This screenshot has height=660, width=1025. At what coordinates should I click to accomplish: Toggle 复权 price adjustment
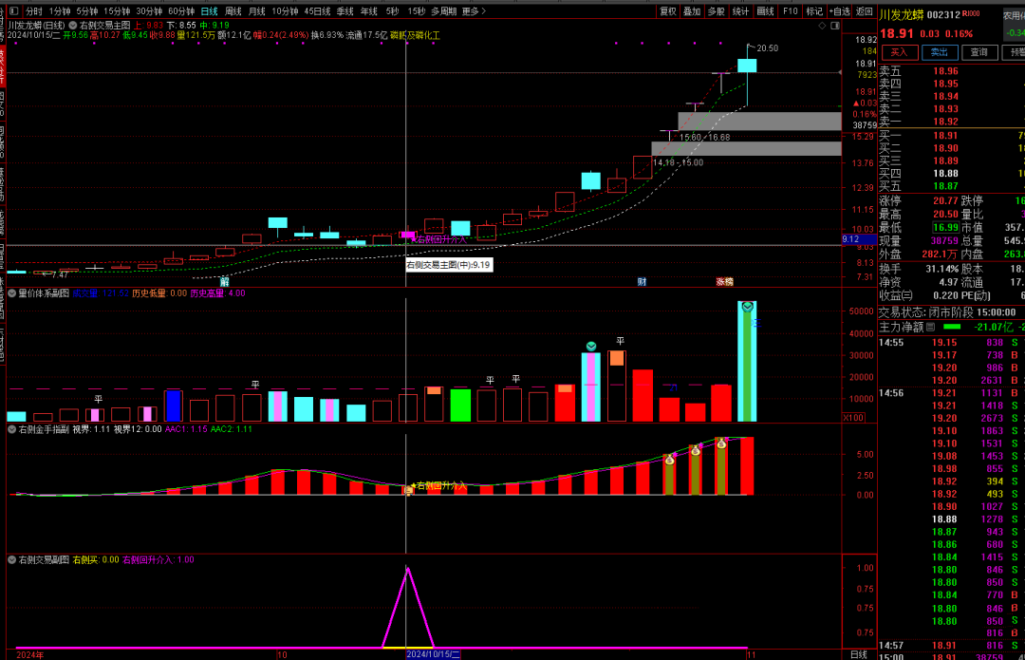pyautogui.click(x=668, y=11)
